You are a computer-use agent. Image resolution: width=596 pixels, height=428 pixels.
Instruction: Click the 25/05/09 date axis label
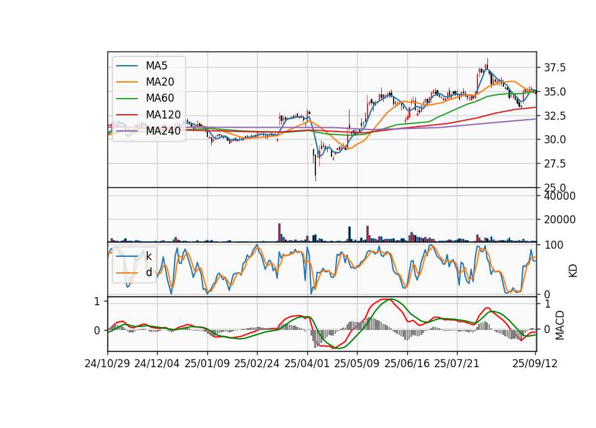357,363
